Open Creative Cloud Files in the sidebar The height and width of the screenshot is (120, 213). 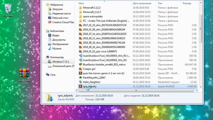[63, 22]
